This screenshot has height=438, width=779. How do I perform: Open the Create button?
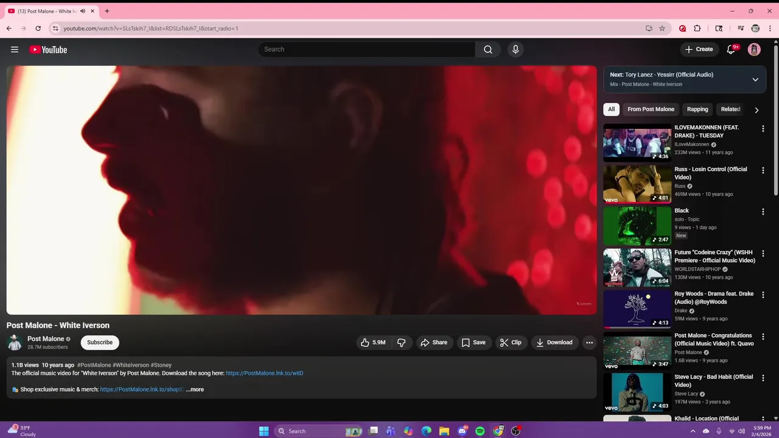pos(699,49)
